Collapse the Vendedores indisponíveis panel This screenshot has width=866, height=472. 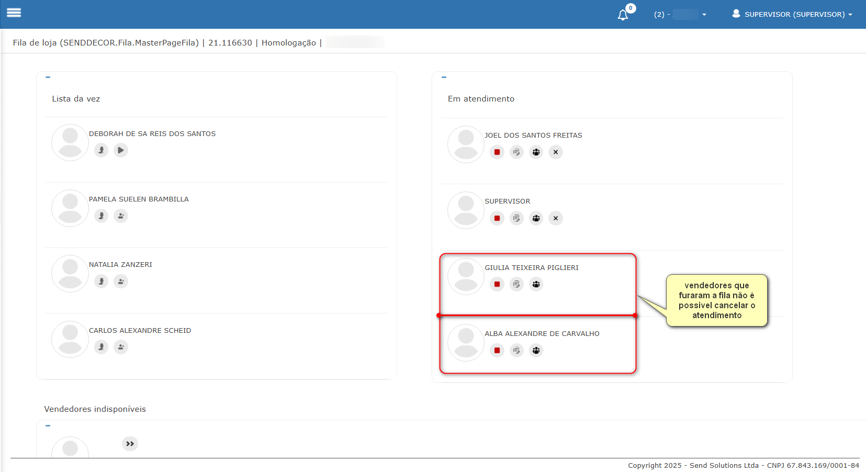point(48,426)
